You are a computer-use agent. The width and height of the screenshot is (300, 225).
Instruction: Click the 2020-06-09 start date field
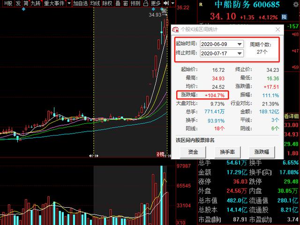tap(222, 44)
